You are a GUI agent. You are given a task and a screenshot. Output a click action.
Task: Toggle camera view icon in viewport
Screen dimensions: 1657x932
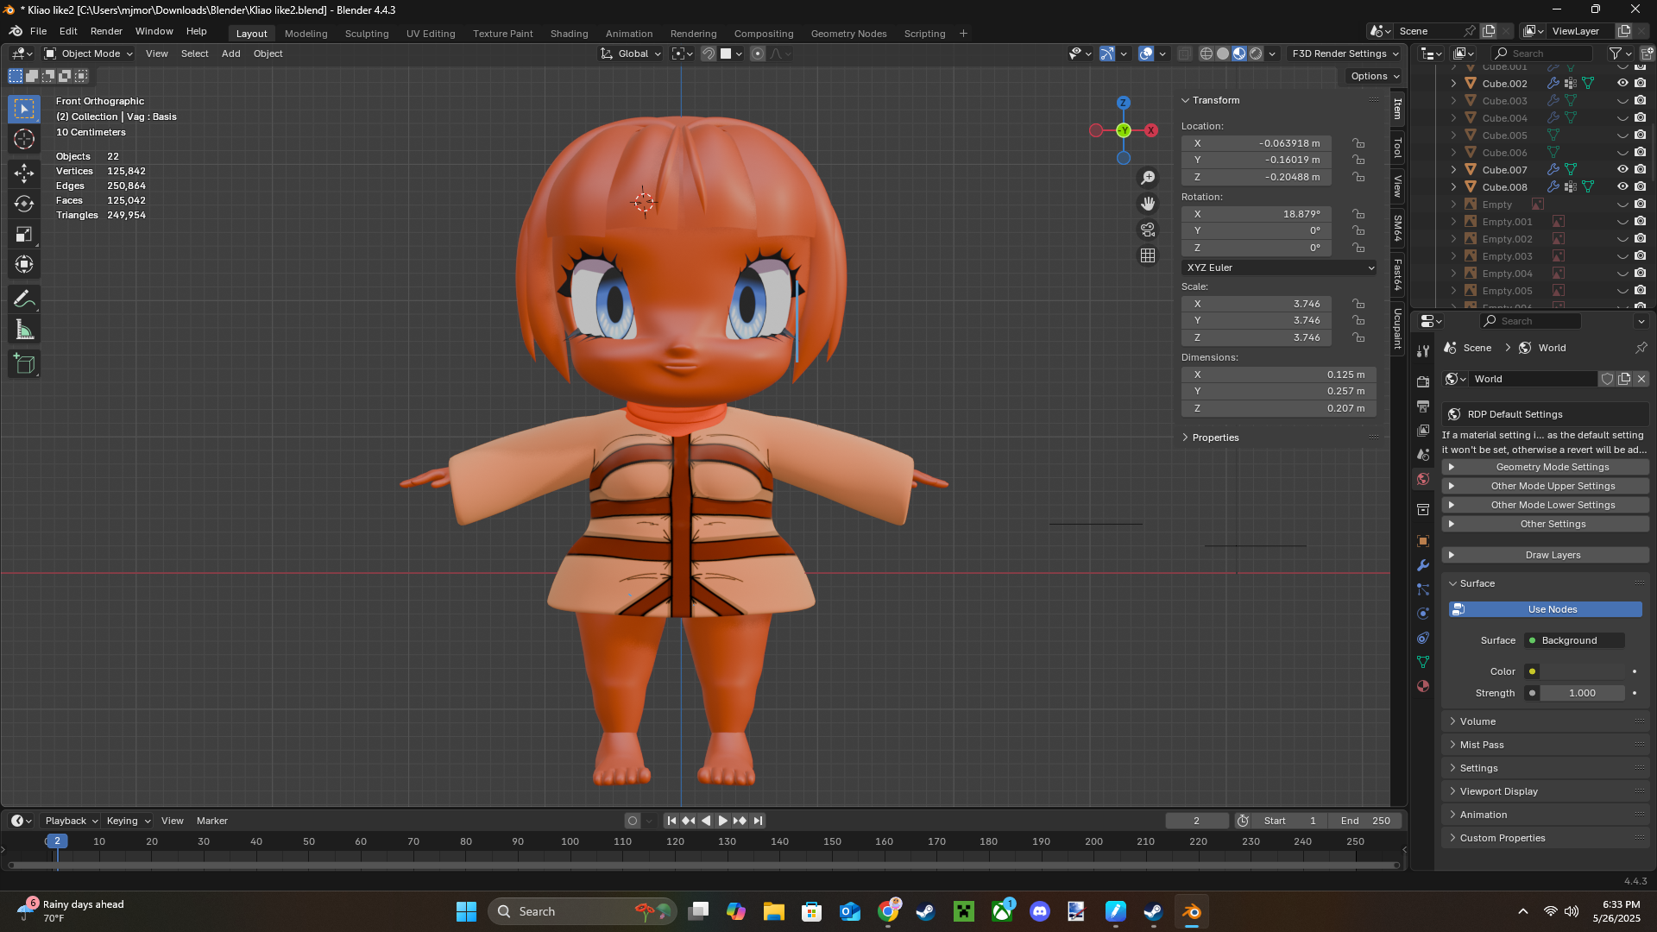(x=1148, y=230)
